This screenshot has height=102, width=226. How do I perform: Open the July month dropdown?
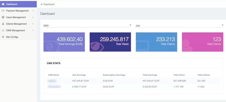(x=179, y=26)
